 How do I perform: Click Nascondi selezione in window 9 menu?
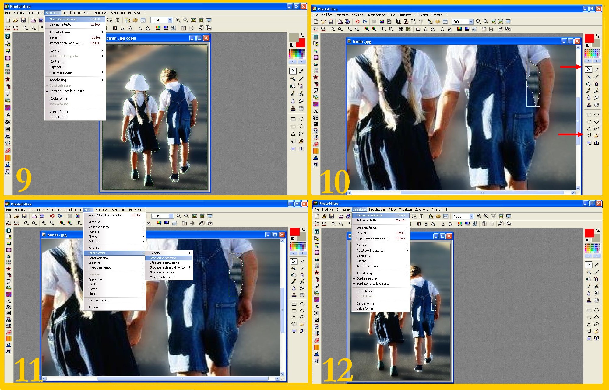click(63, 19)
